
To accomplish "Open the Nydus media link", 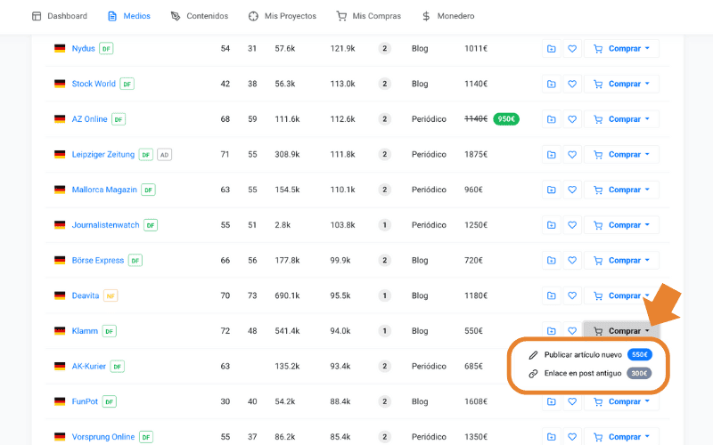I will click(x=83, y=49).
